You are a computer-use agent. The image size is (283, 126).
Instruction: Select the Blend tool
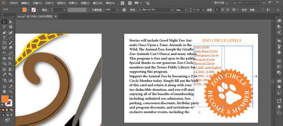(11, 75)
